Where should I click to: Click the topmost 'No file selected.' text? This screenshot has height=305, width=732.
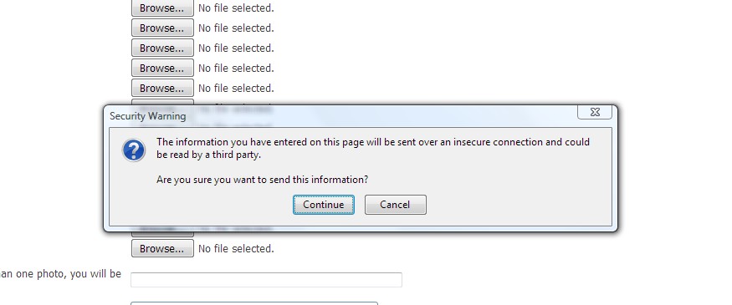[236, 8]
